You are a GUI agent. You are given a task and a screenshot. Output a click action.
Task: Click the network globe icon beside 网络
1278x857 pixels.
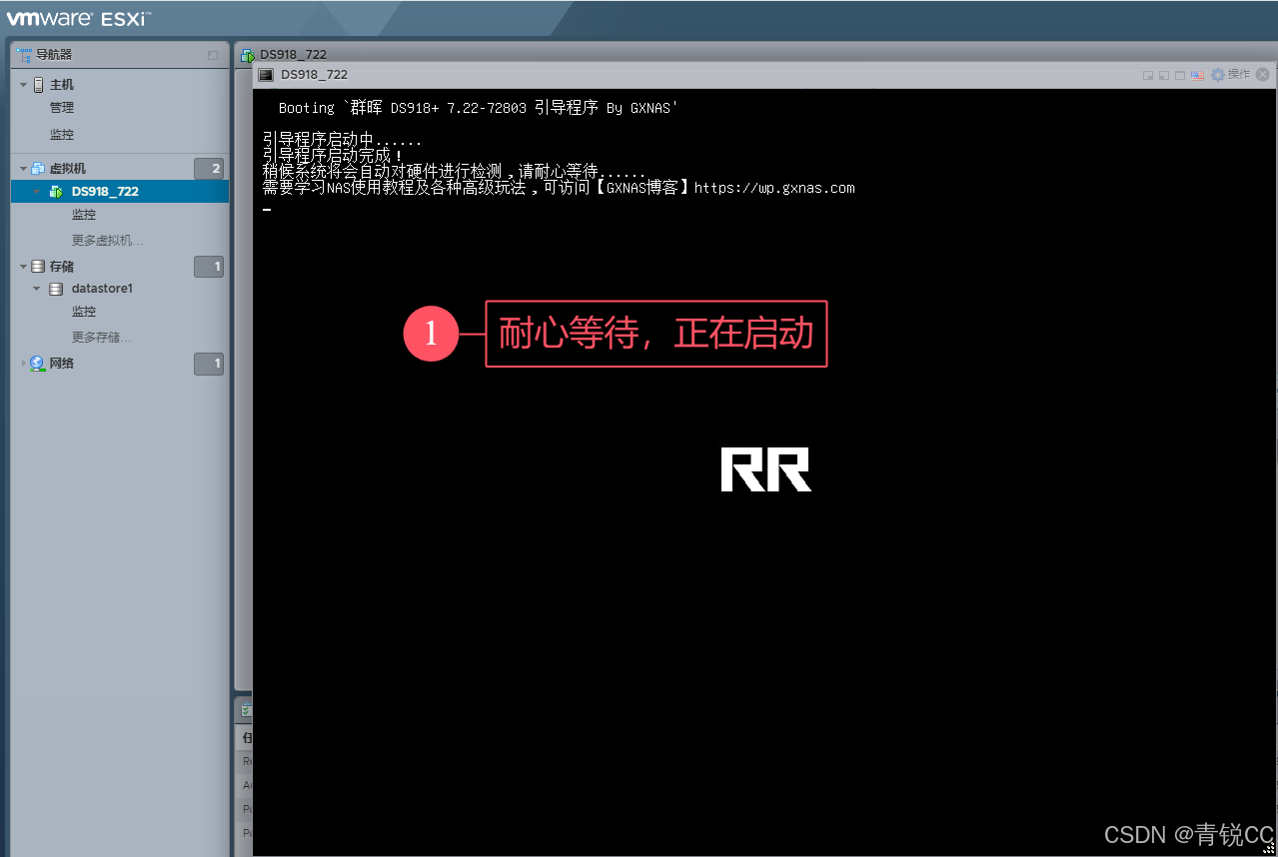point(38,364)
